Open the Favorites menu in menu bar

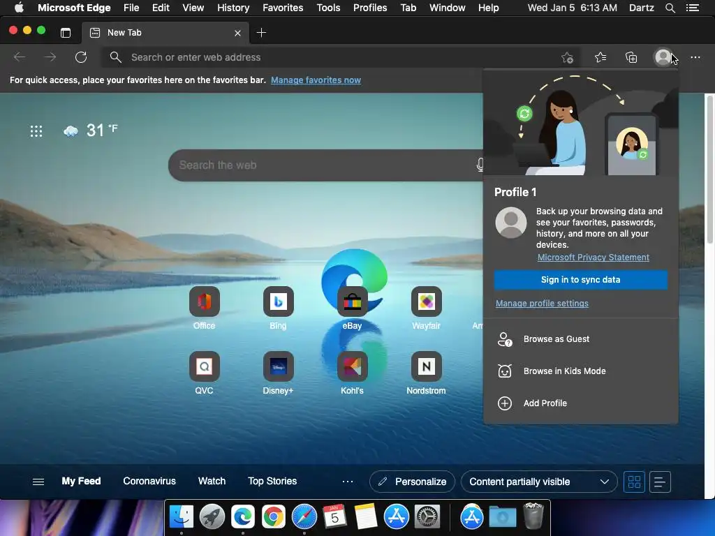[x=283, y=8]
